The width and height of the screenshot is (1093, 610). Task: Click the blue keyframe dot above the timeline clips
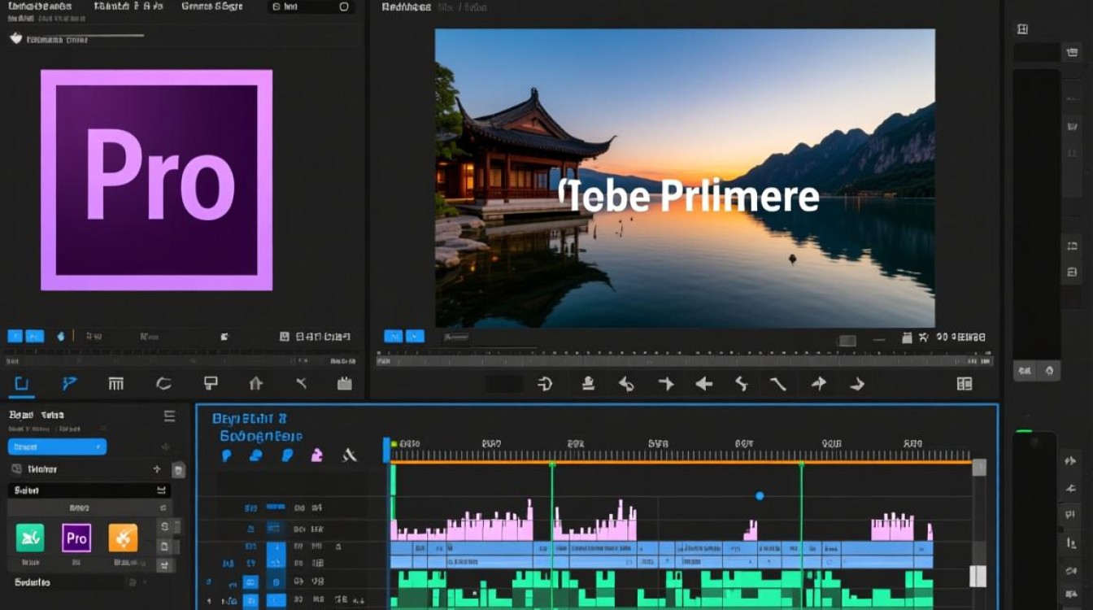760,495
